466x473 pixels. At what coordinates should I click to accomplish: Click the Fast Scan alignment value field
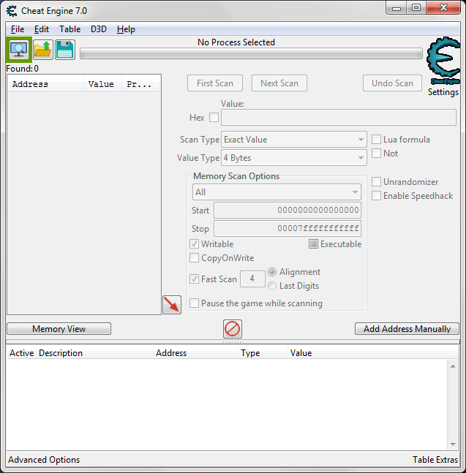(252, 279)
